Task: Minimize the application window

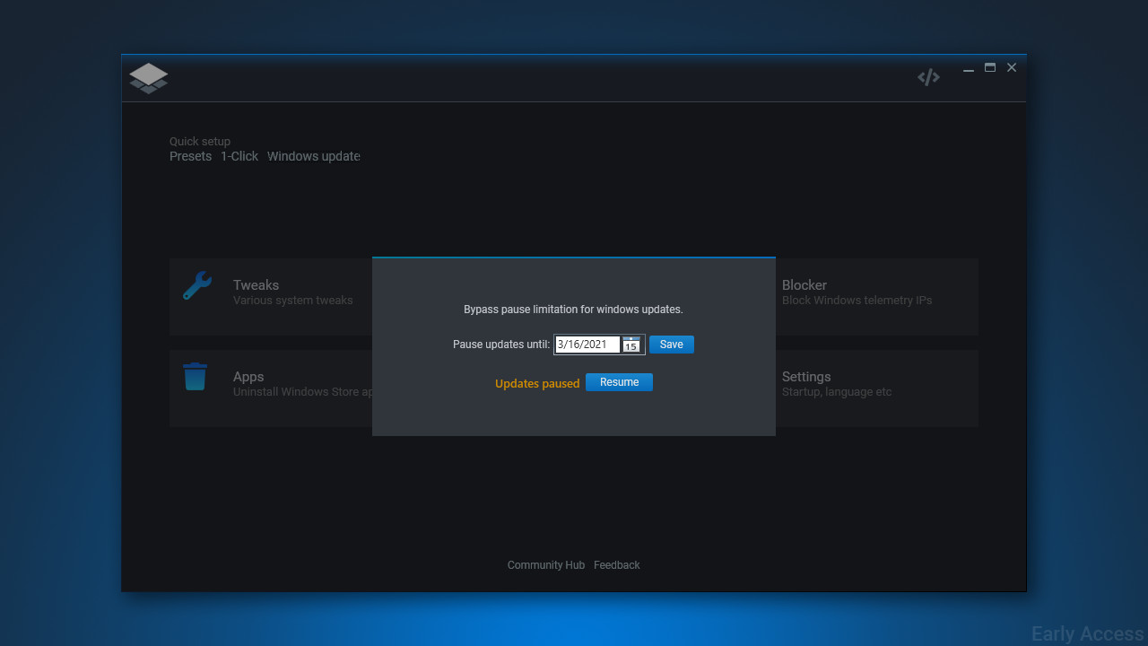Action: pyautogui.click(x=968, y=67)
